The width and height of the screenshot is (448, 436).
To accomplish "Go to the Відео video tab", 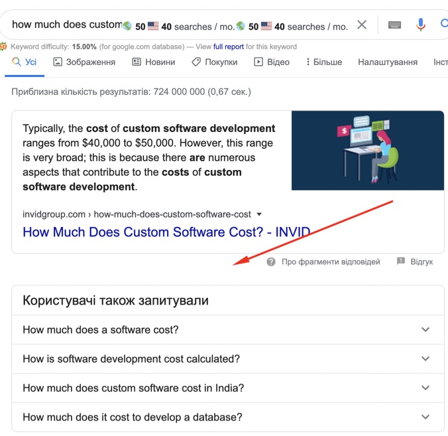I will tap(272, 62).
